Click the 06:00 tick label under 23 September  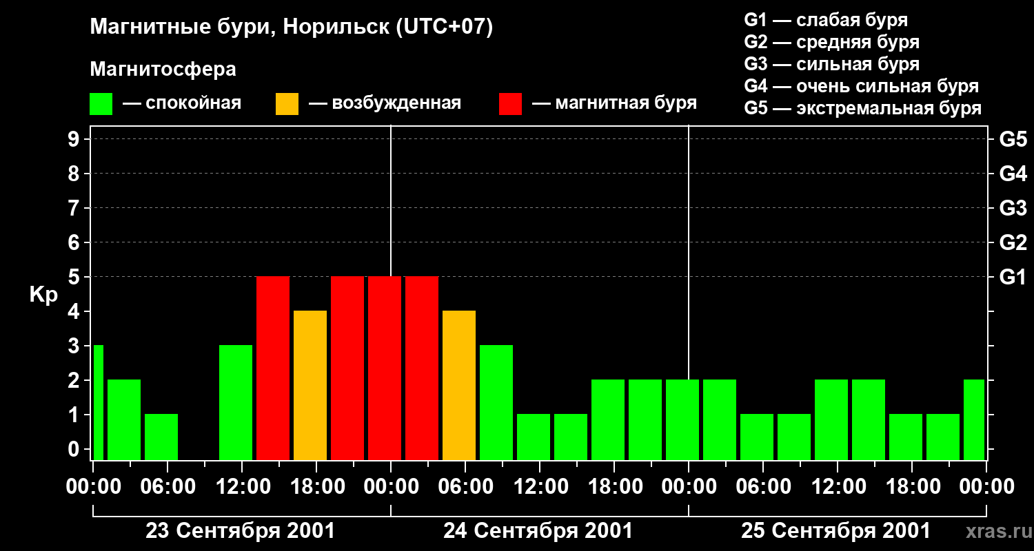(x=168, y=486)
